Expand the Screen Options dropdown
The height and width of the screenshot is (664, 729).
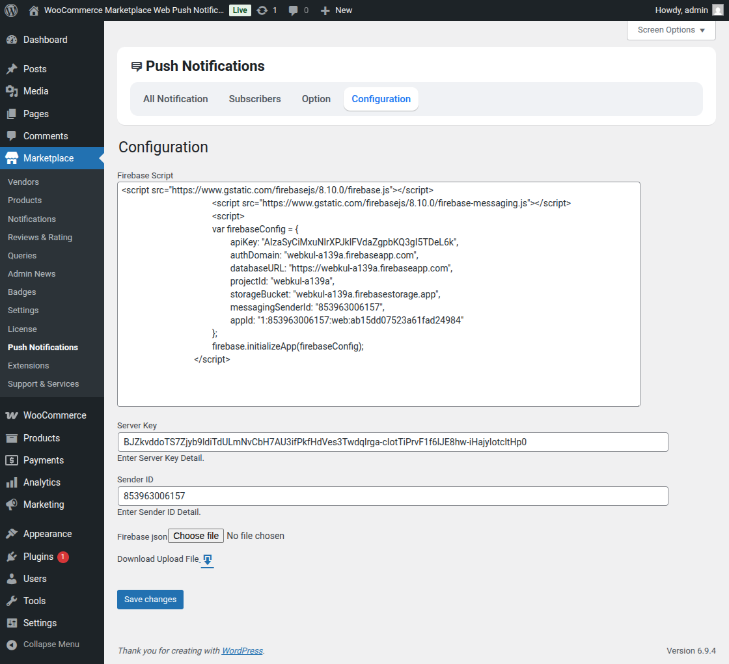[x=671, y=30]
